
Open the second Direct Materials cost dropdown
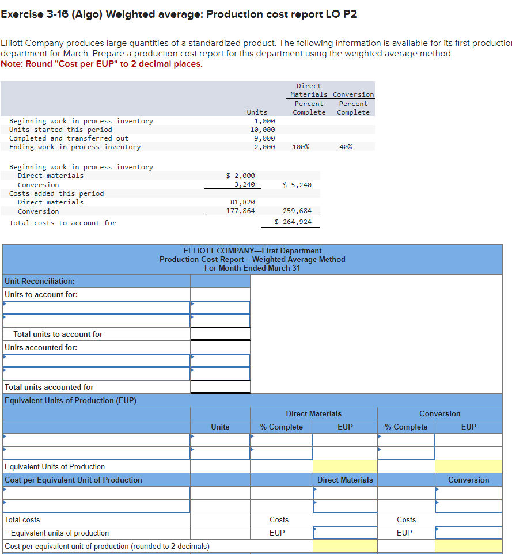(344, 506)
